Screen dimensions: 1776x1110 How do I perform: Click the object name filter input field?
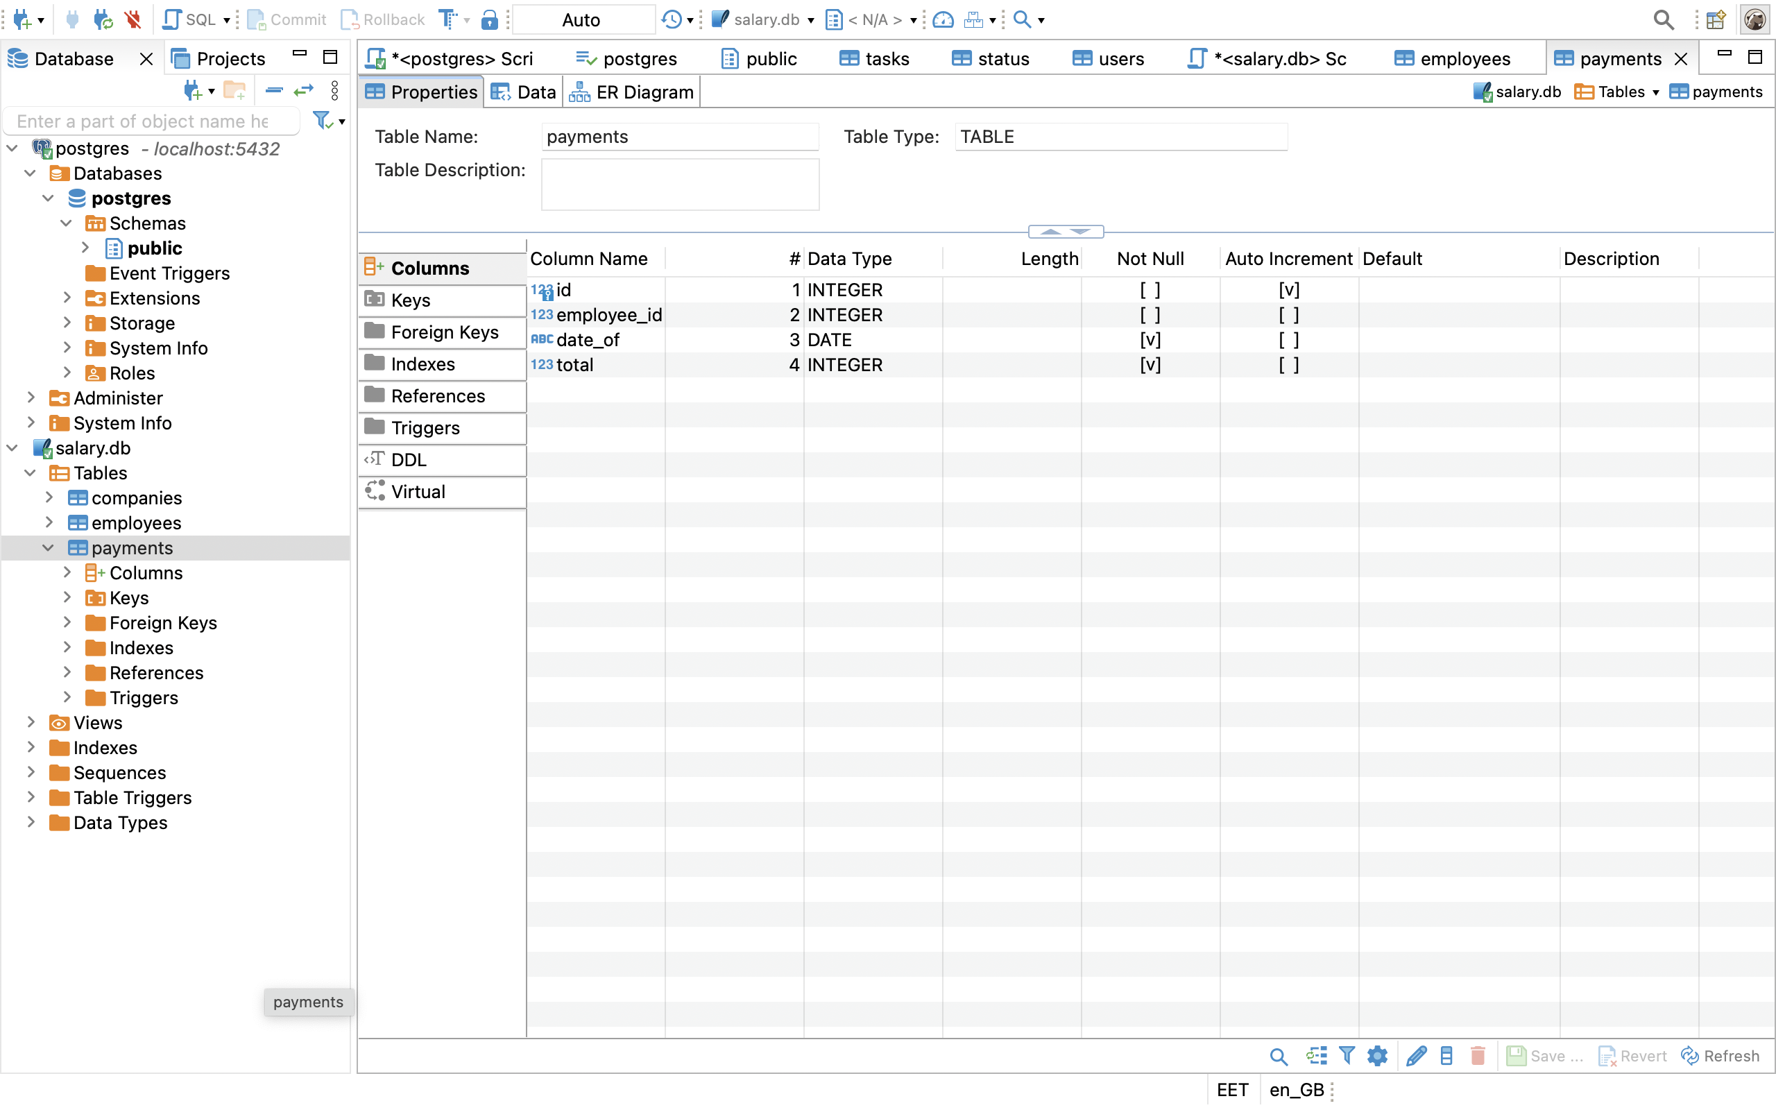point(151,121)
